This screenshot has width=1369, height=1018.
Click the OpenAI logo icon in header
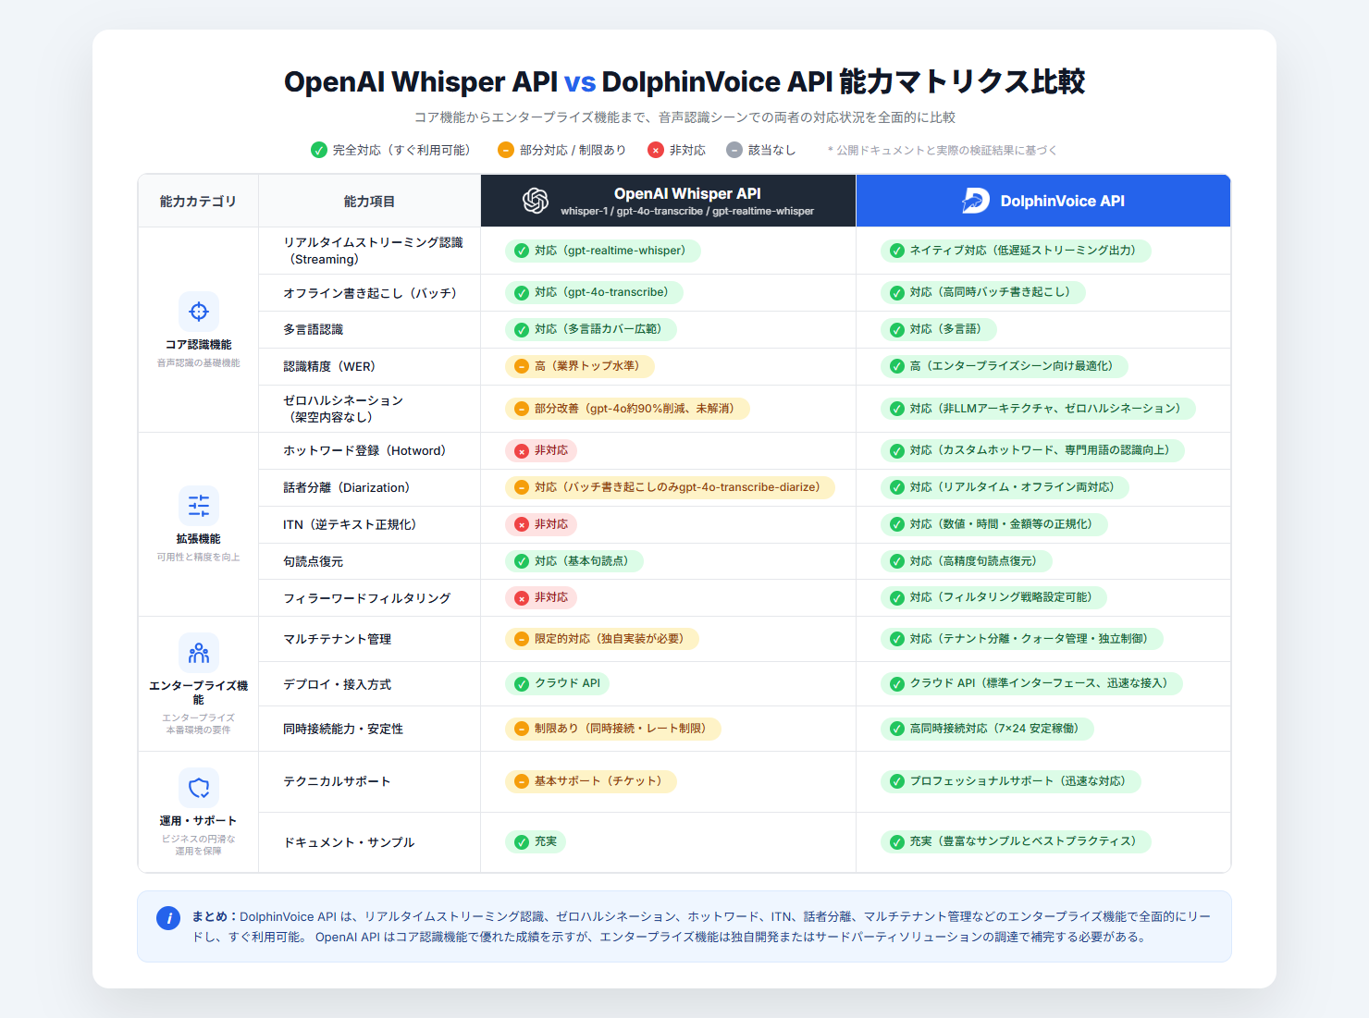[x=536, y=201]
